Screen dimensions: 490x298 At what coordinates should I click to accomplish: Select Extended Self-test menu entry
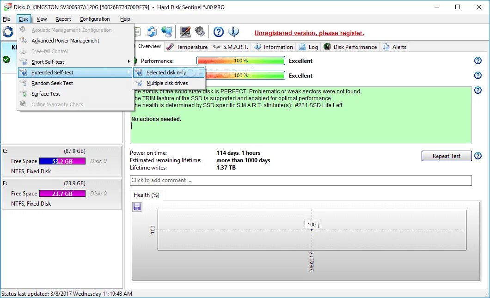point(75,73)
